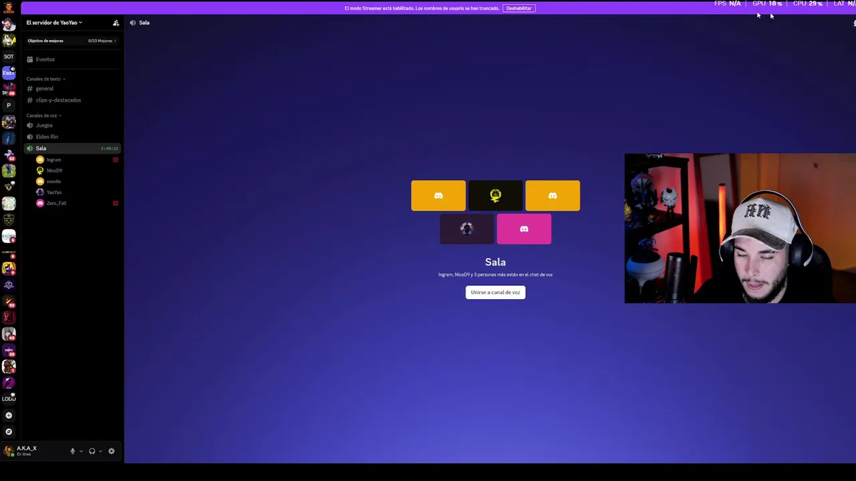
Task: Open headphones output options arrow
Action: pos(100,451)
